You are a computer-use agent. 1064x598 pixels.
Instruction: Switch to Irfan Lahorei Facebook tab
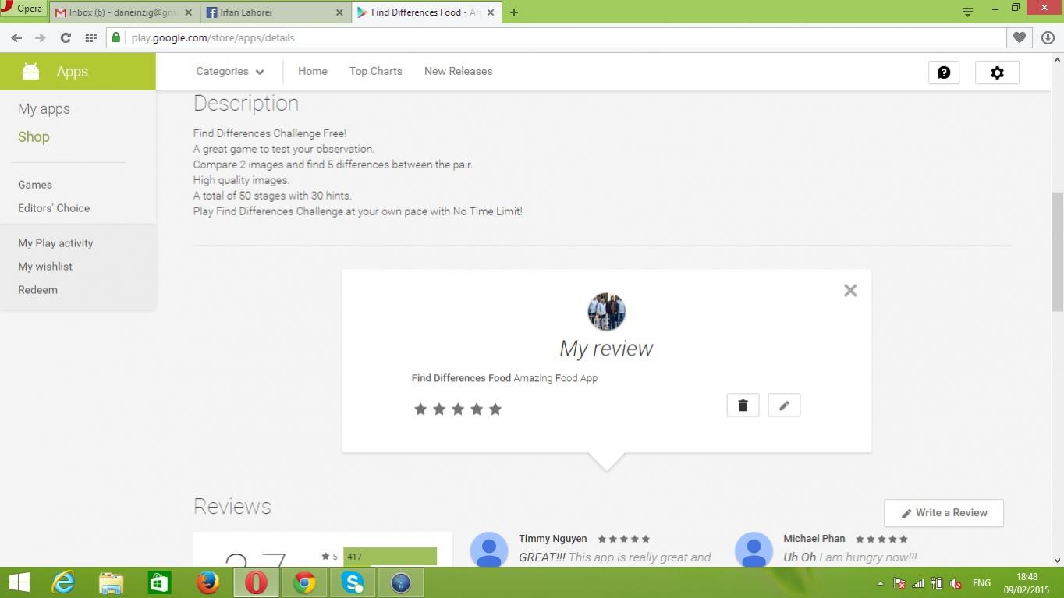[x=275, y=12]
